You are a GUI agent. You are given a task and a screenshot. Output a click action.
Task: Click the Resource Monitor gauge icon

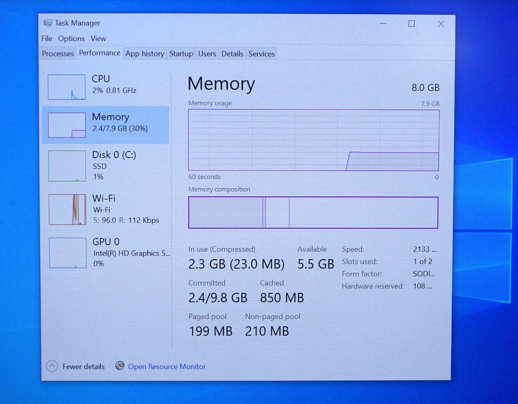pyautogui.click(x=120, y=365)
